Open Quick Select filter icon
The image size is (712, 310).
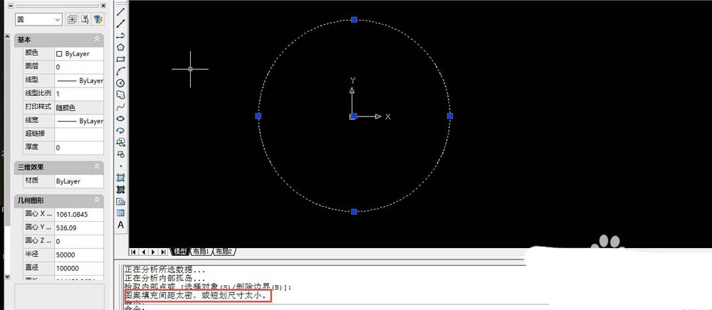click(98, 19)
